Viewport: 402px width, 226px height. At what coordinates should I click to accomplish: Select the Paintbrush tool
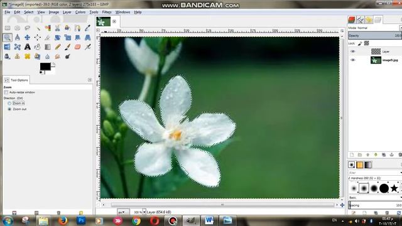click(67, 47)
